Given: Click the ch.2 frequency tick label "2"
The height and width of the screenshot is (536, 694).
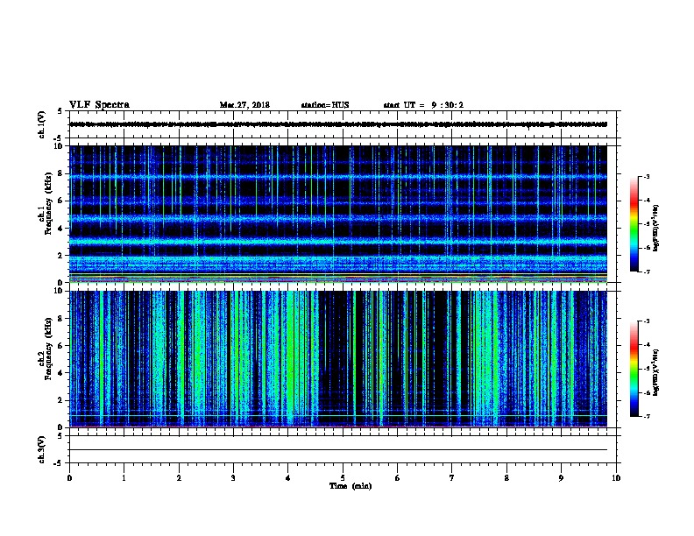Looking at the screenshot, I should pyautogui.click(x=60, y=400).
